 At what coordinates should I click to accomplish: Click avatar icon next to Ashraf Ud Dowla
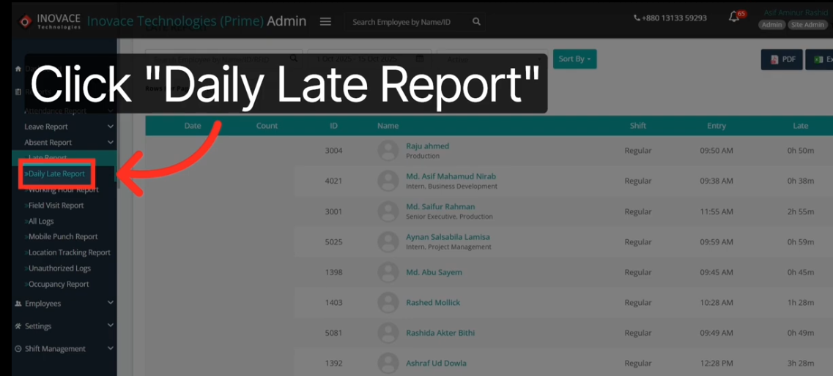click(x=388, y=364)
